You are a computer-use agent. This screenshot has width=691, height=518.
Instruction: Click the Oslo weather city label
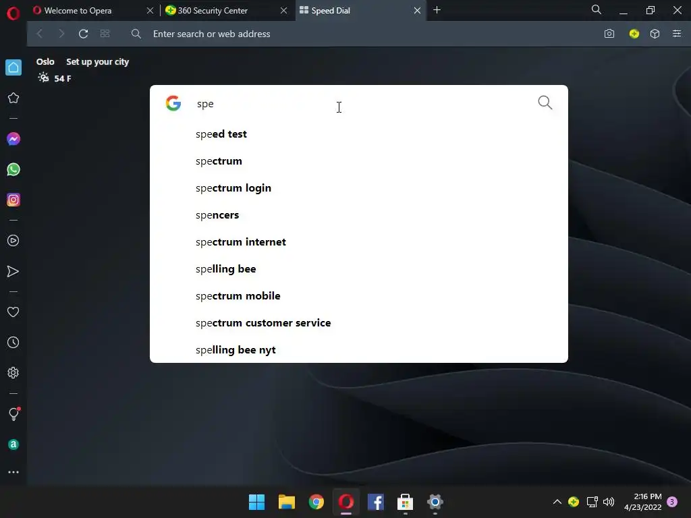pos(45,61)
